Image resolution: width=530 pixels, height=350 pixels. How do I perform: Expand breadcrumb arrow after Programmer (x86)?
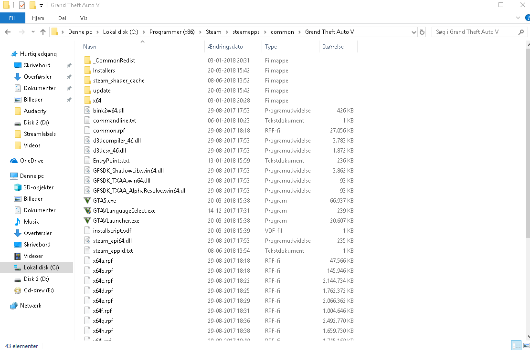200,32
